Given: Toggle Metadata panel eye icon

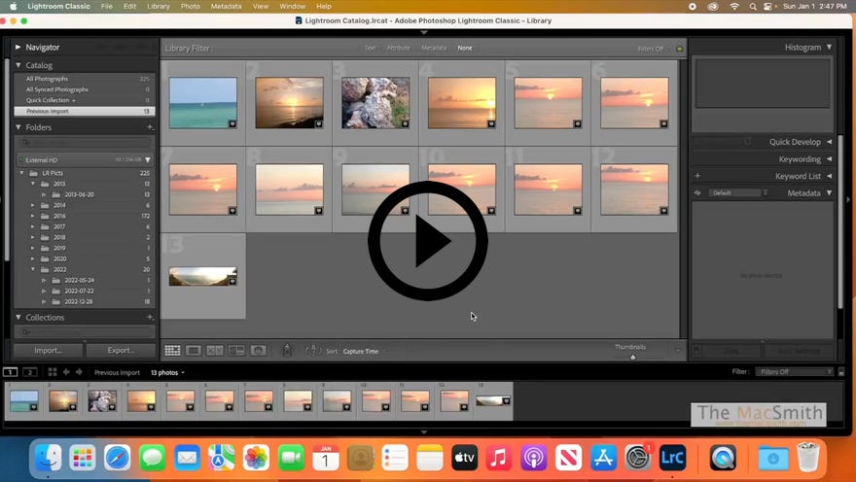Looking at the screenshot, I should (x=697, y=193).
